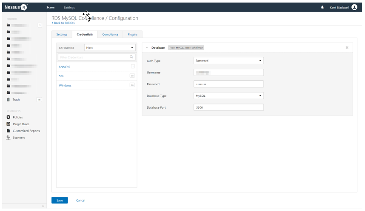Open Policies in the sidebar
Viewport: 365px width, 211px height.
pyautogui.click(x=18, y=117)
